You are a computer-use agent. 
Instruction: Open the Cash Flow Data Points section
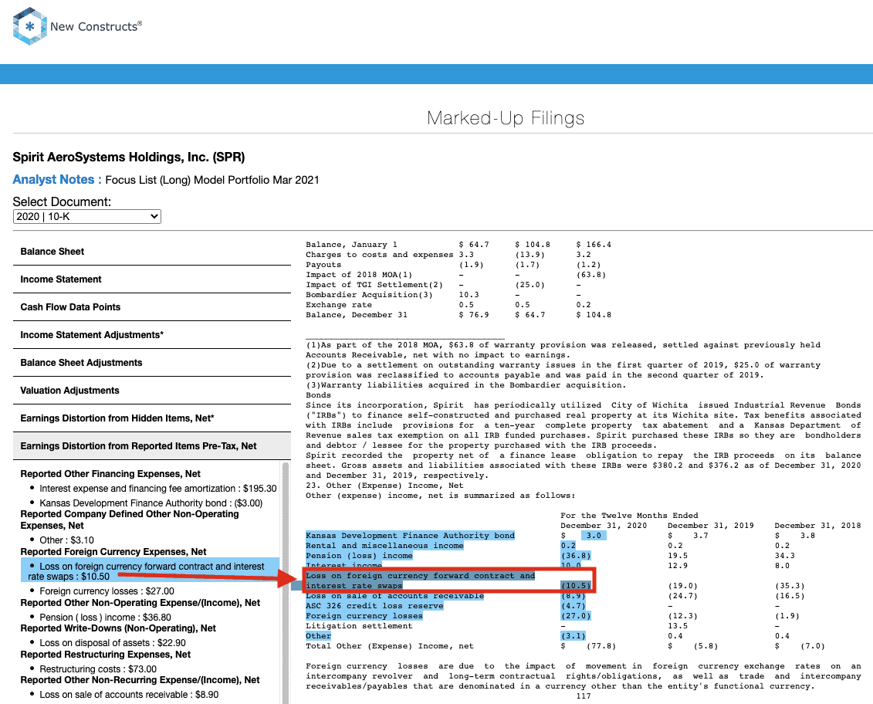point(151,307)
